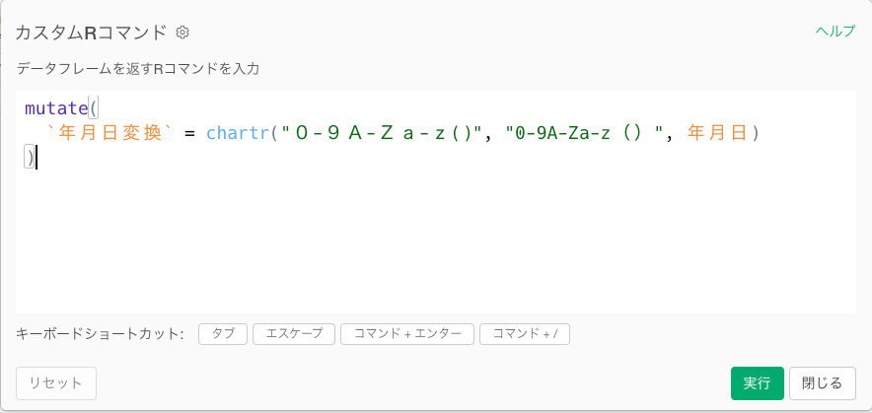Click the エスケープ shortcut key chip
Image resolution: width=872 pixels, height=413 pixels.
294,334
